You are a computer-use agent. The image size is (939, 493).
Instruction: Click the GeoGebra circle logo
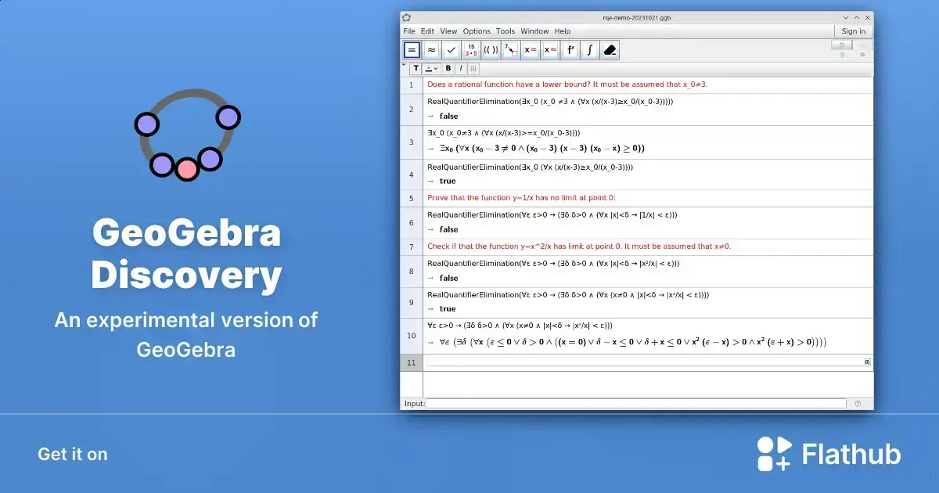pos(187,135)
